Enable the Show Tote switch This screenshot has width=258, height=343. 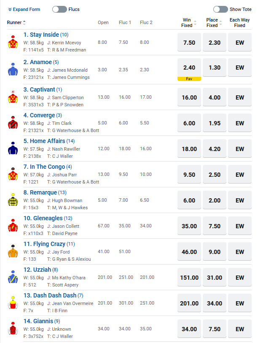click(220, 9)
